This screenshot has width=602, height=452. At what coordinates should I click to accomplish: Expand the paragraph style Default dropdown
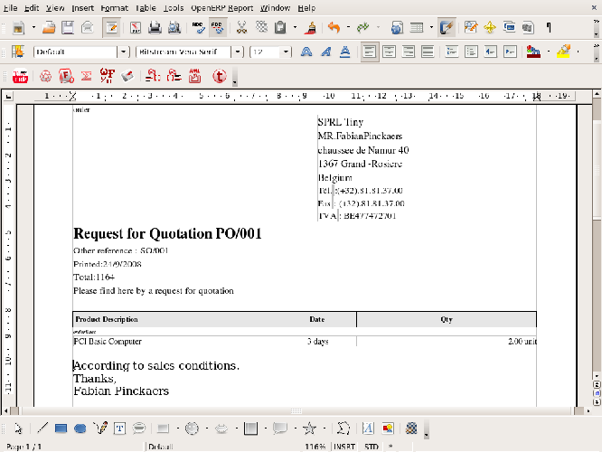click(123, 52)
